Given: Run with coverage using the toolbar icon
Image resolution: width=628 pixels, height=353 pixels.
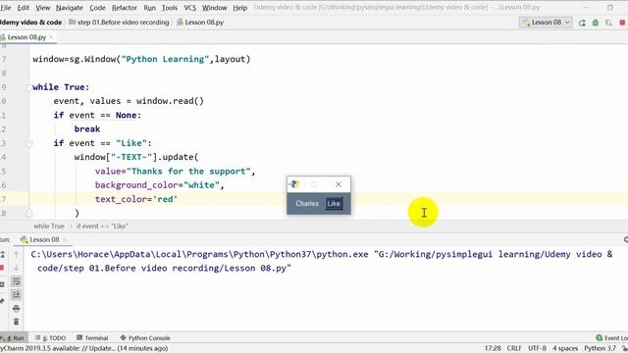Looking at the screenshot, I should [x=608, y=23].
